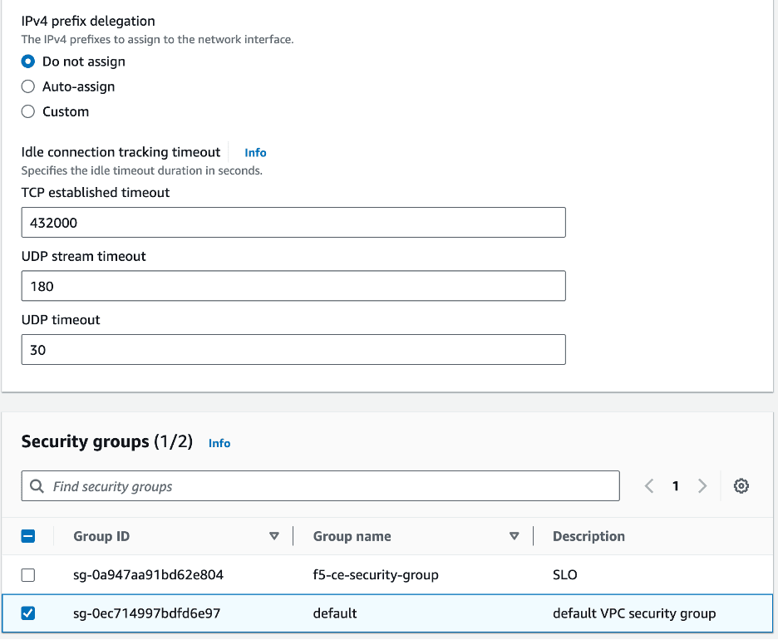Click the search magnifier icon
Image resolution: width=778 pixels, height=640 pixels.
(37, 486)
